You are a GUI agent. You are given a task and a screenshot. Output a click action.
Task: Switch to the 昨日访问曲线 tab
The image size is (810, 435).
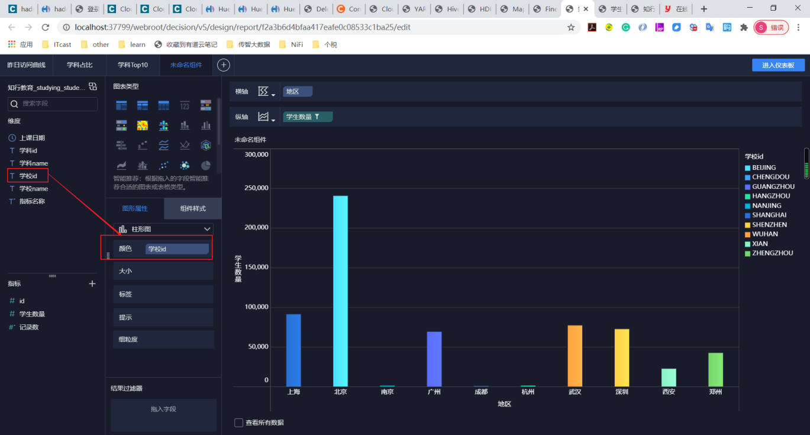[26, 65]
